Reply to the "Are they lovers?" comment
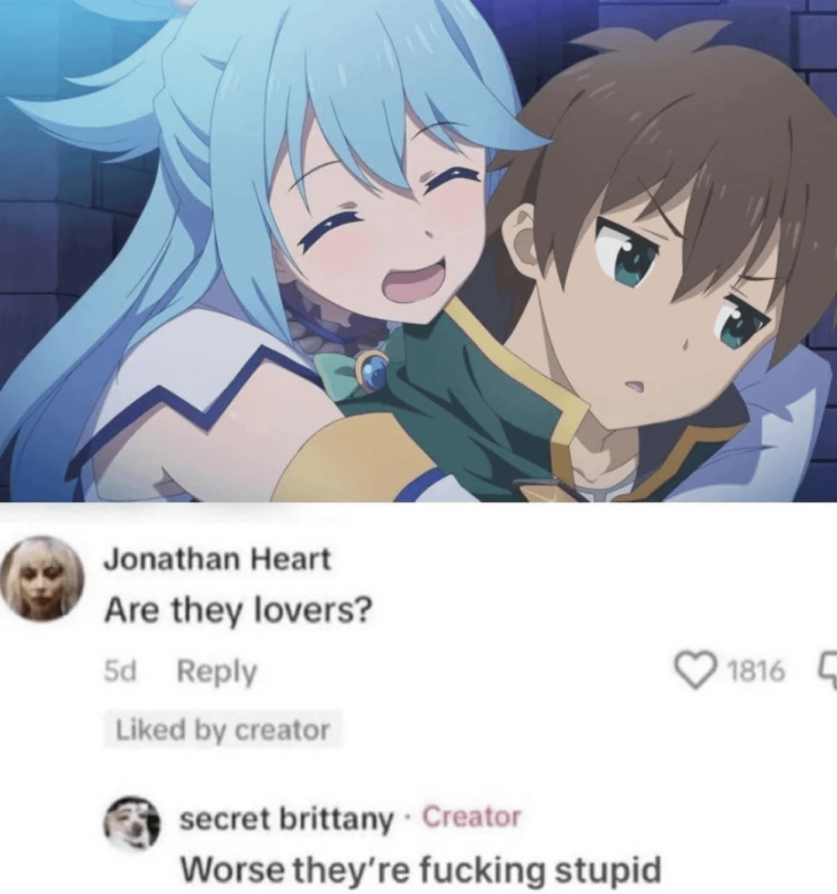Screen dimensions: 837x894 (217, 672)
